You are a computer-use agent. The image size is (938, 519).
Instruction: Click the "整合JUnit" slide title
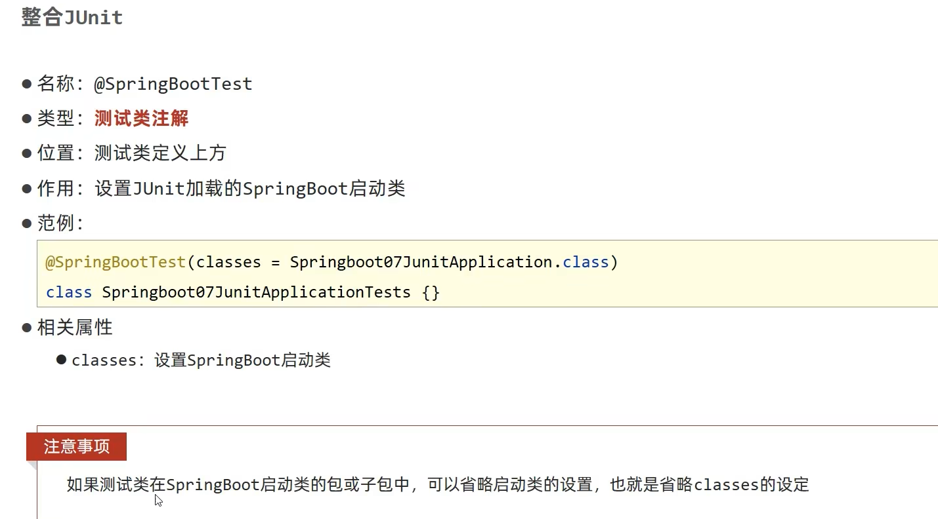[72, 18]
